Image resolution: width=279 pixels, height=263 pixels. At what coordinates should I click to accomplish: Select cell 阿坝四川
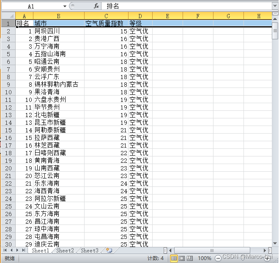(x=59, y=31)
